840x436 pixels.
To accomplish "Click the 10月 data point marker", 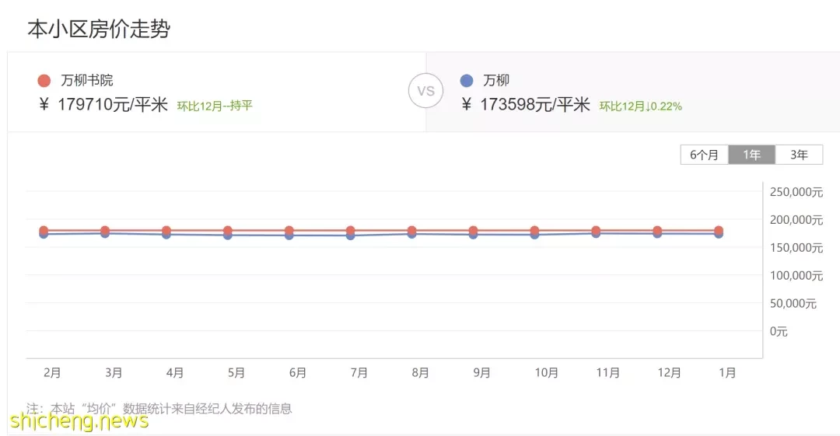I will (534, 232).
